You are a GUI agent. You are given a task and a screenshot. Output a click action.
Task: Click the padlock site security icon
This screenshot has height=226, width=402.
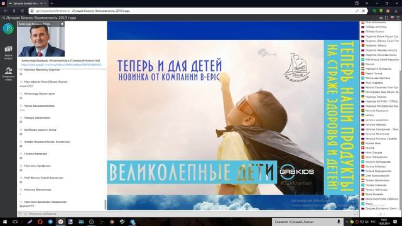[x=32, y=11]
